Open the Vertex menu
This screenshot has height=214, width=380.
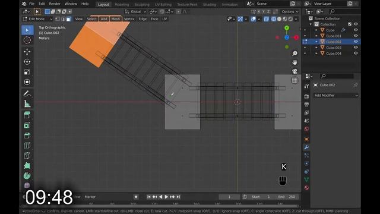pyautogui.click(x=129, y=19)
